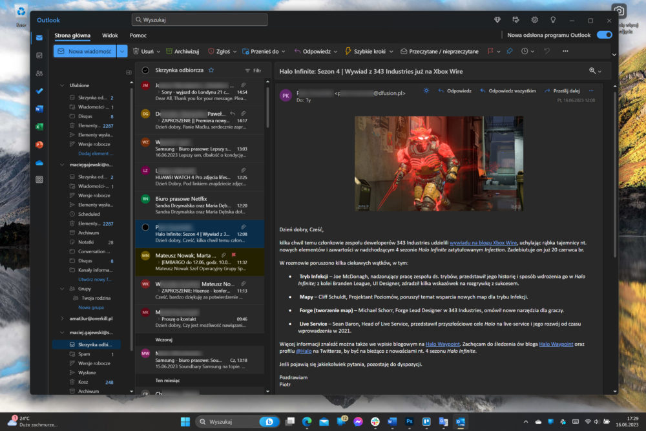Open the Scheduled folder

[x=89, y=214]
